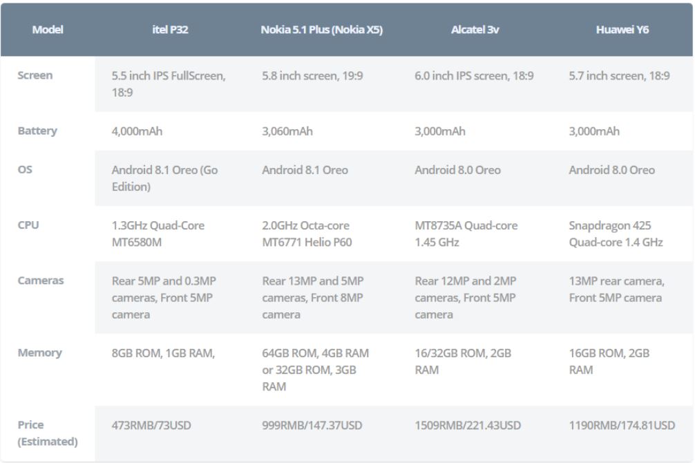Screen dimensions: 695x463
Task: Click the 'Price (Estimated)' row label
Action: (48, 433)
